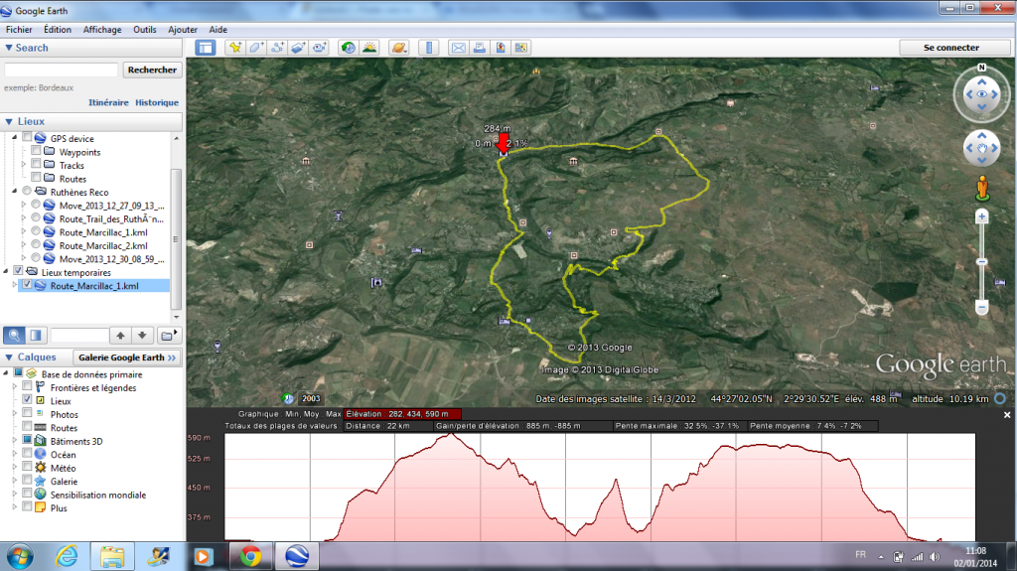The image size is (1017, 571).
Task: Collapse Base de données primaire node
Action: coord(7,373)
